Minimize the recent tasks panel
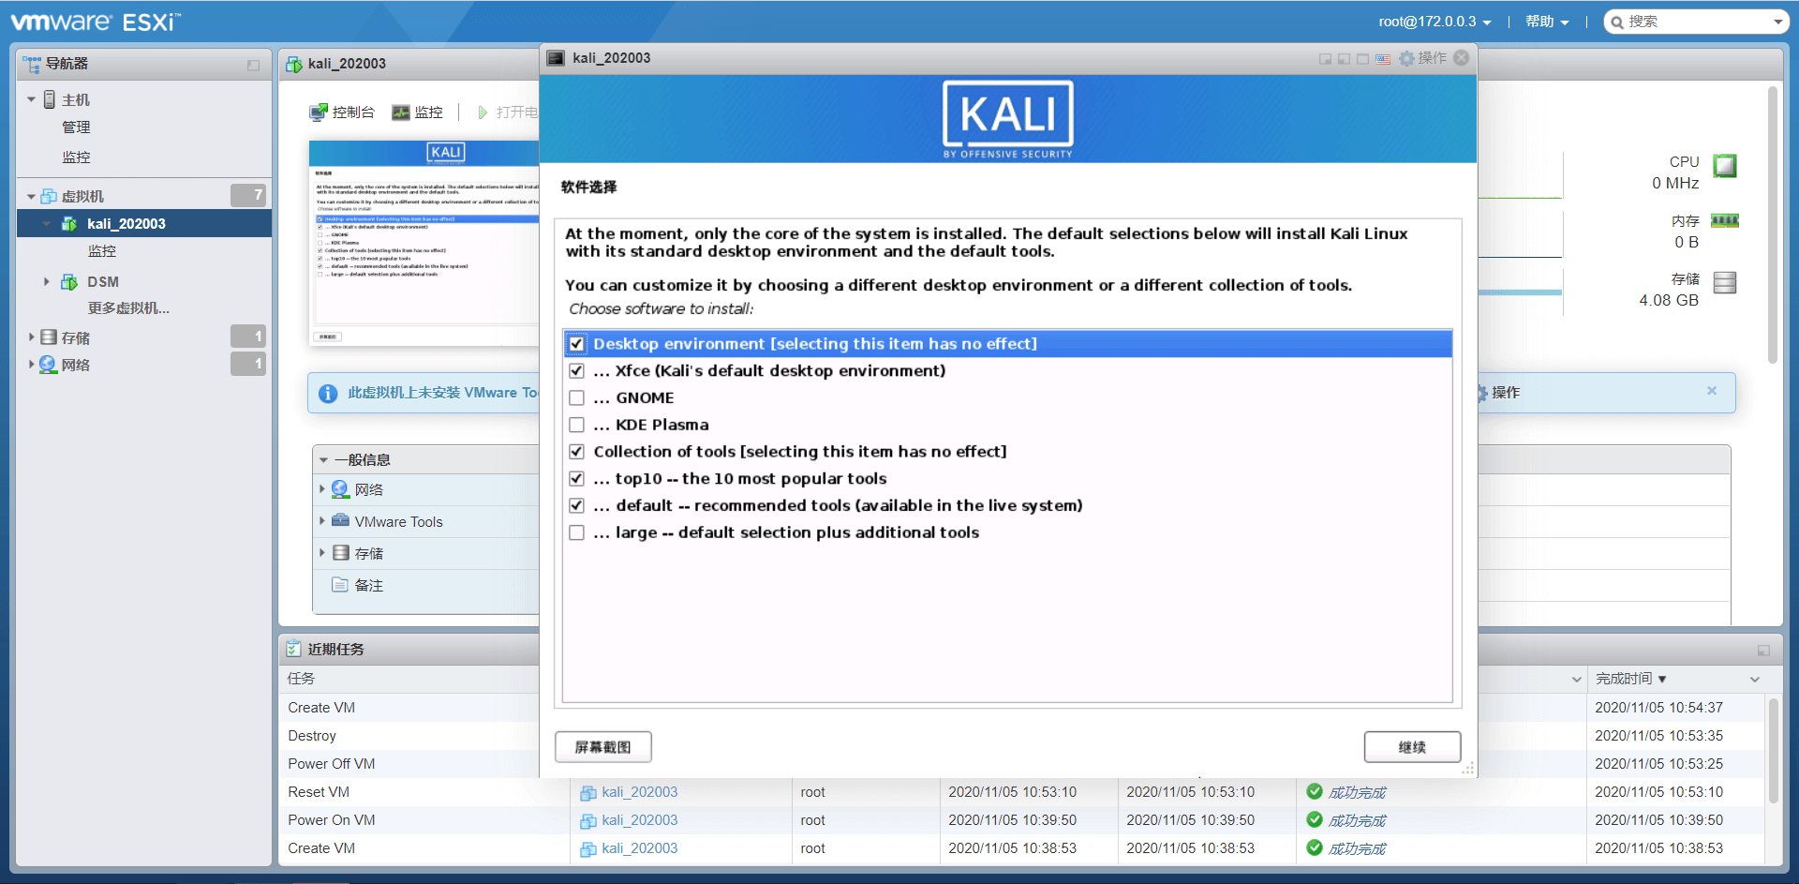The height and width of the screenshot is (884, 1799). tap(1764, 651)
